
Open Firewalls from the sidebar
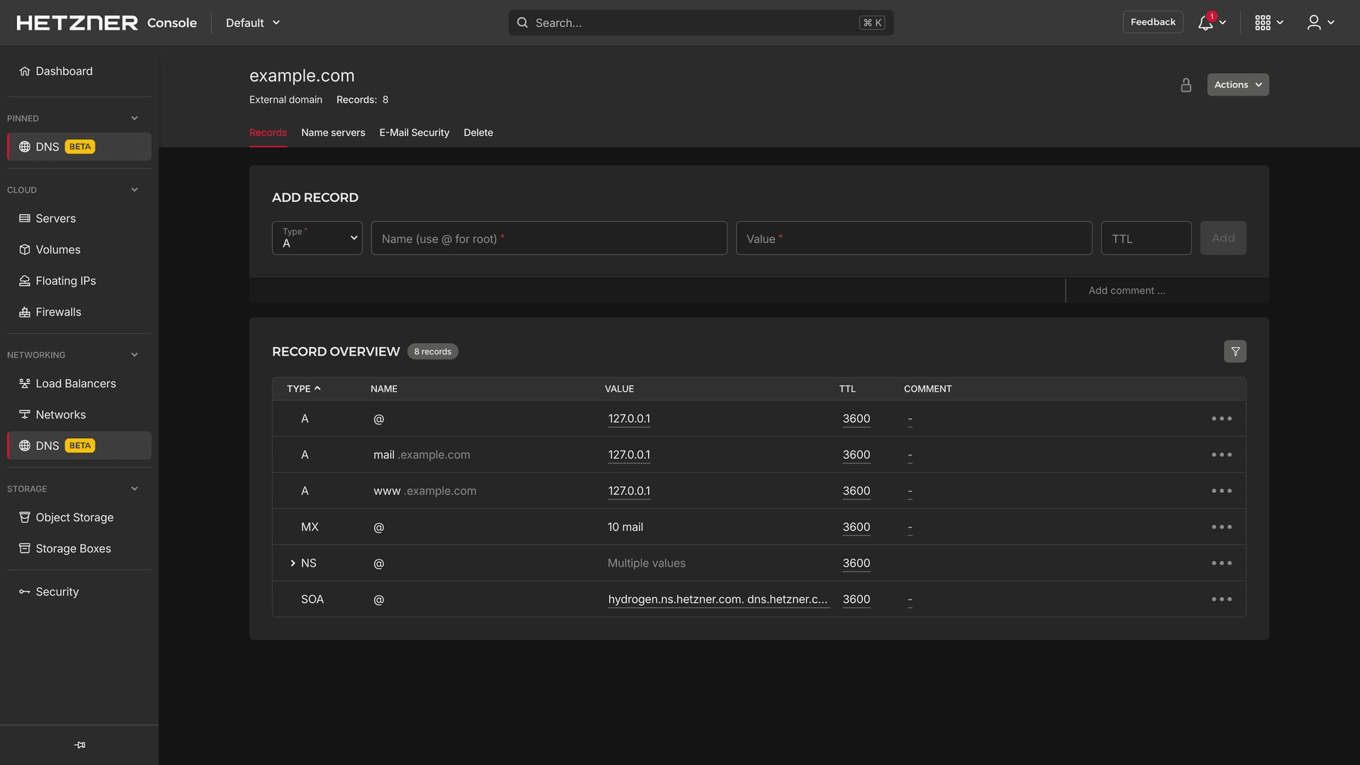point(58,312)
